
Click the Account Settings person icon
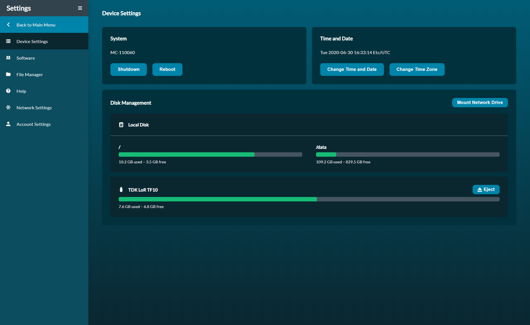pyautogui.click(x=8, y=124)
